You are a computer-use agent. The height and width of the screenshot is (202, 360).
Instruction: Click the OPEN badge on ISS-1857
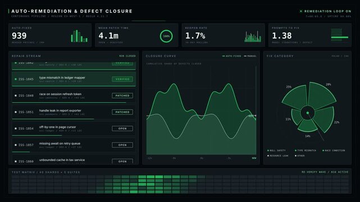point(122,145)
